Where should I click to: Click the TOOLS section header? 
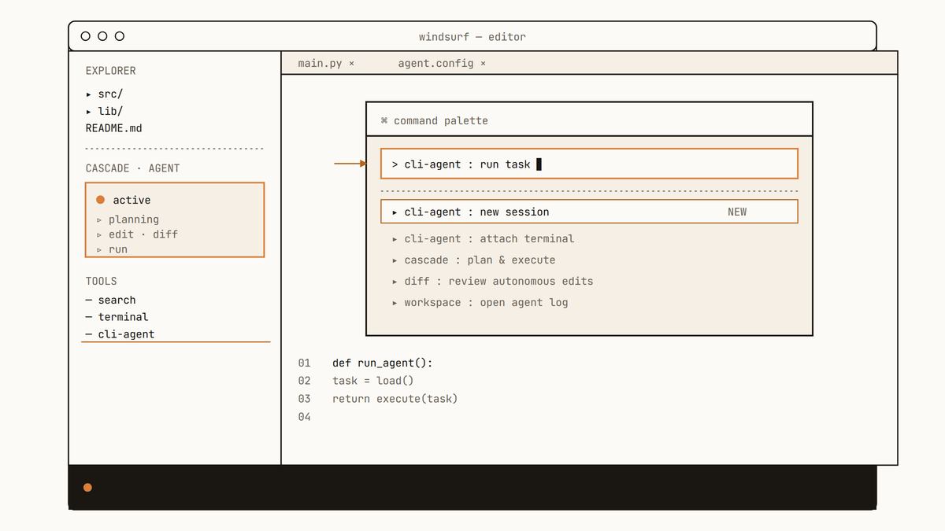[102, 281]
